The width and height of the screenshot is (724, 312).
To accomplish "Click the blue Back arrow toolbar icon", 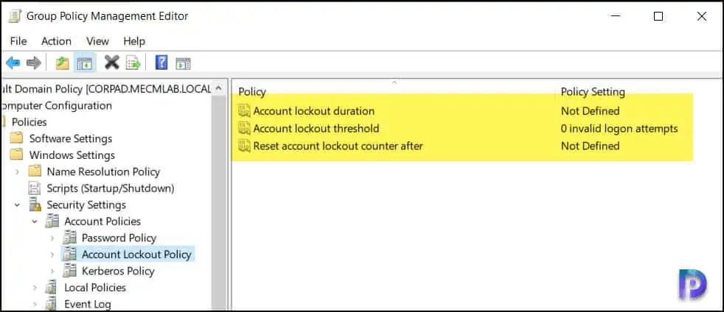I will click(x=13, y=63).
